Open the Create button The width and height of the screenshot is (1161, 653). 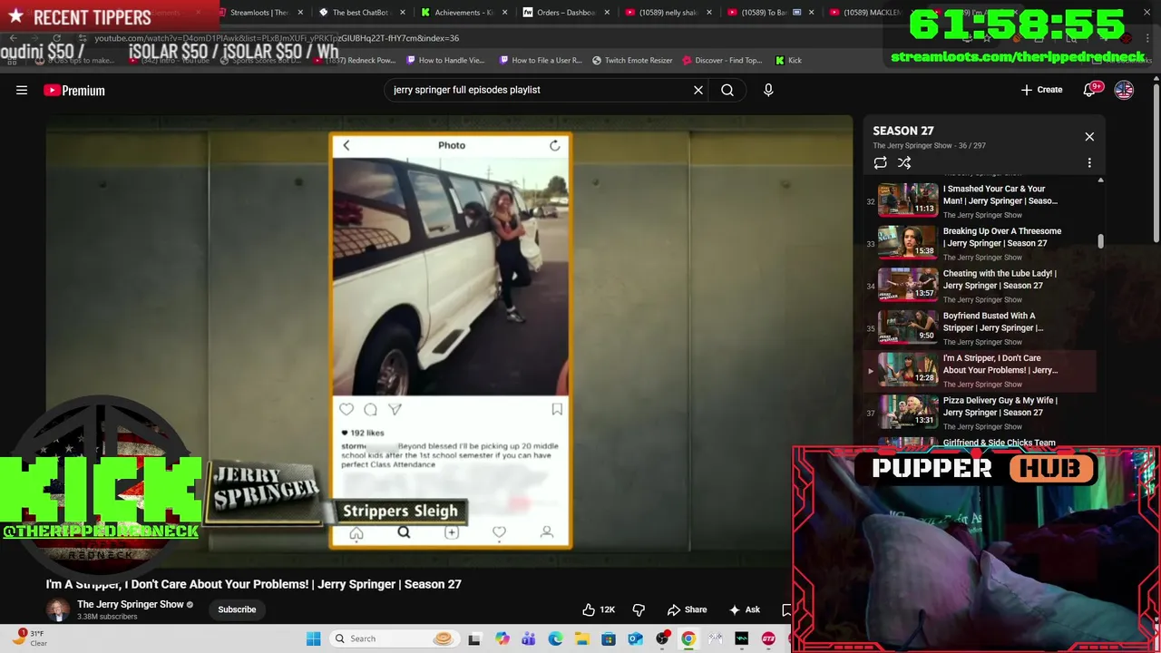[1041, 90]
